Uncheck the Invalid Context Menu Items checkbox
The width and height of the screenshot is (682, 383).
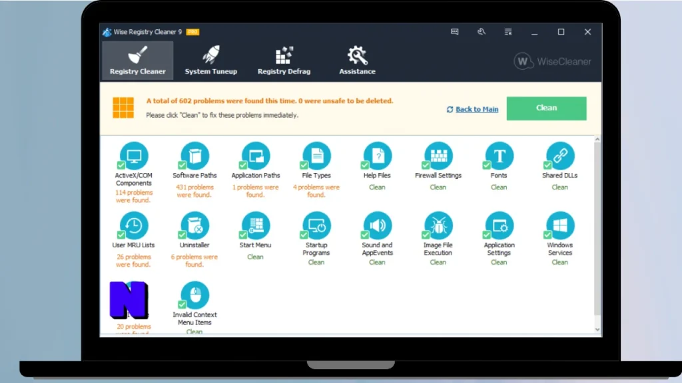tap(182, 305)
